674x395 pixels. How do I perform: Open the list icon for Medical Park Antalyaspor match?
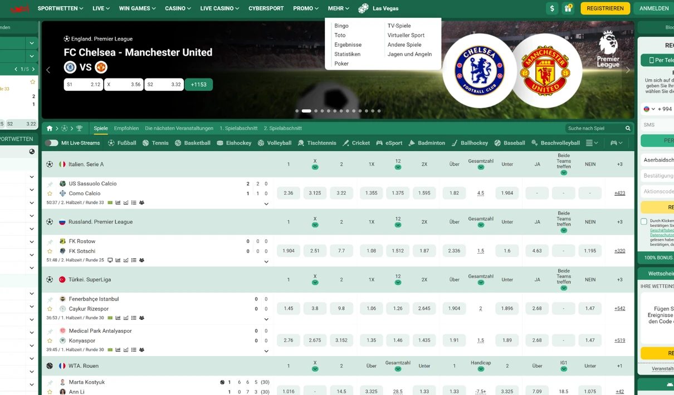click(x=134, y=350)
